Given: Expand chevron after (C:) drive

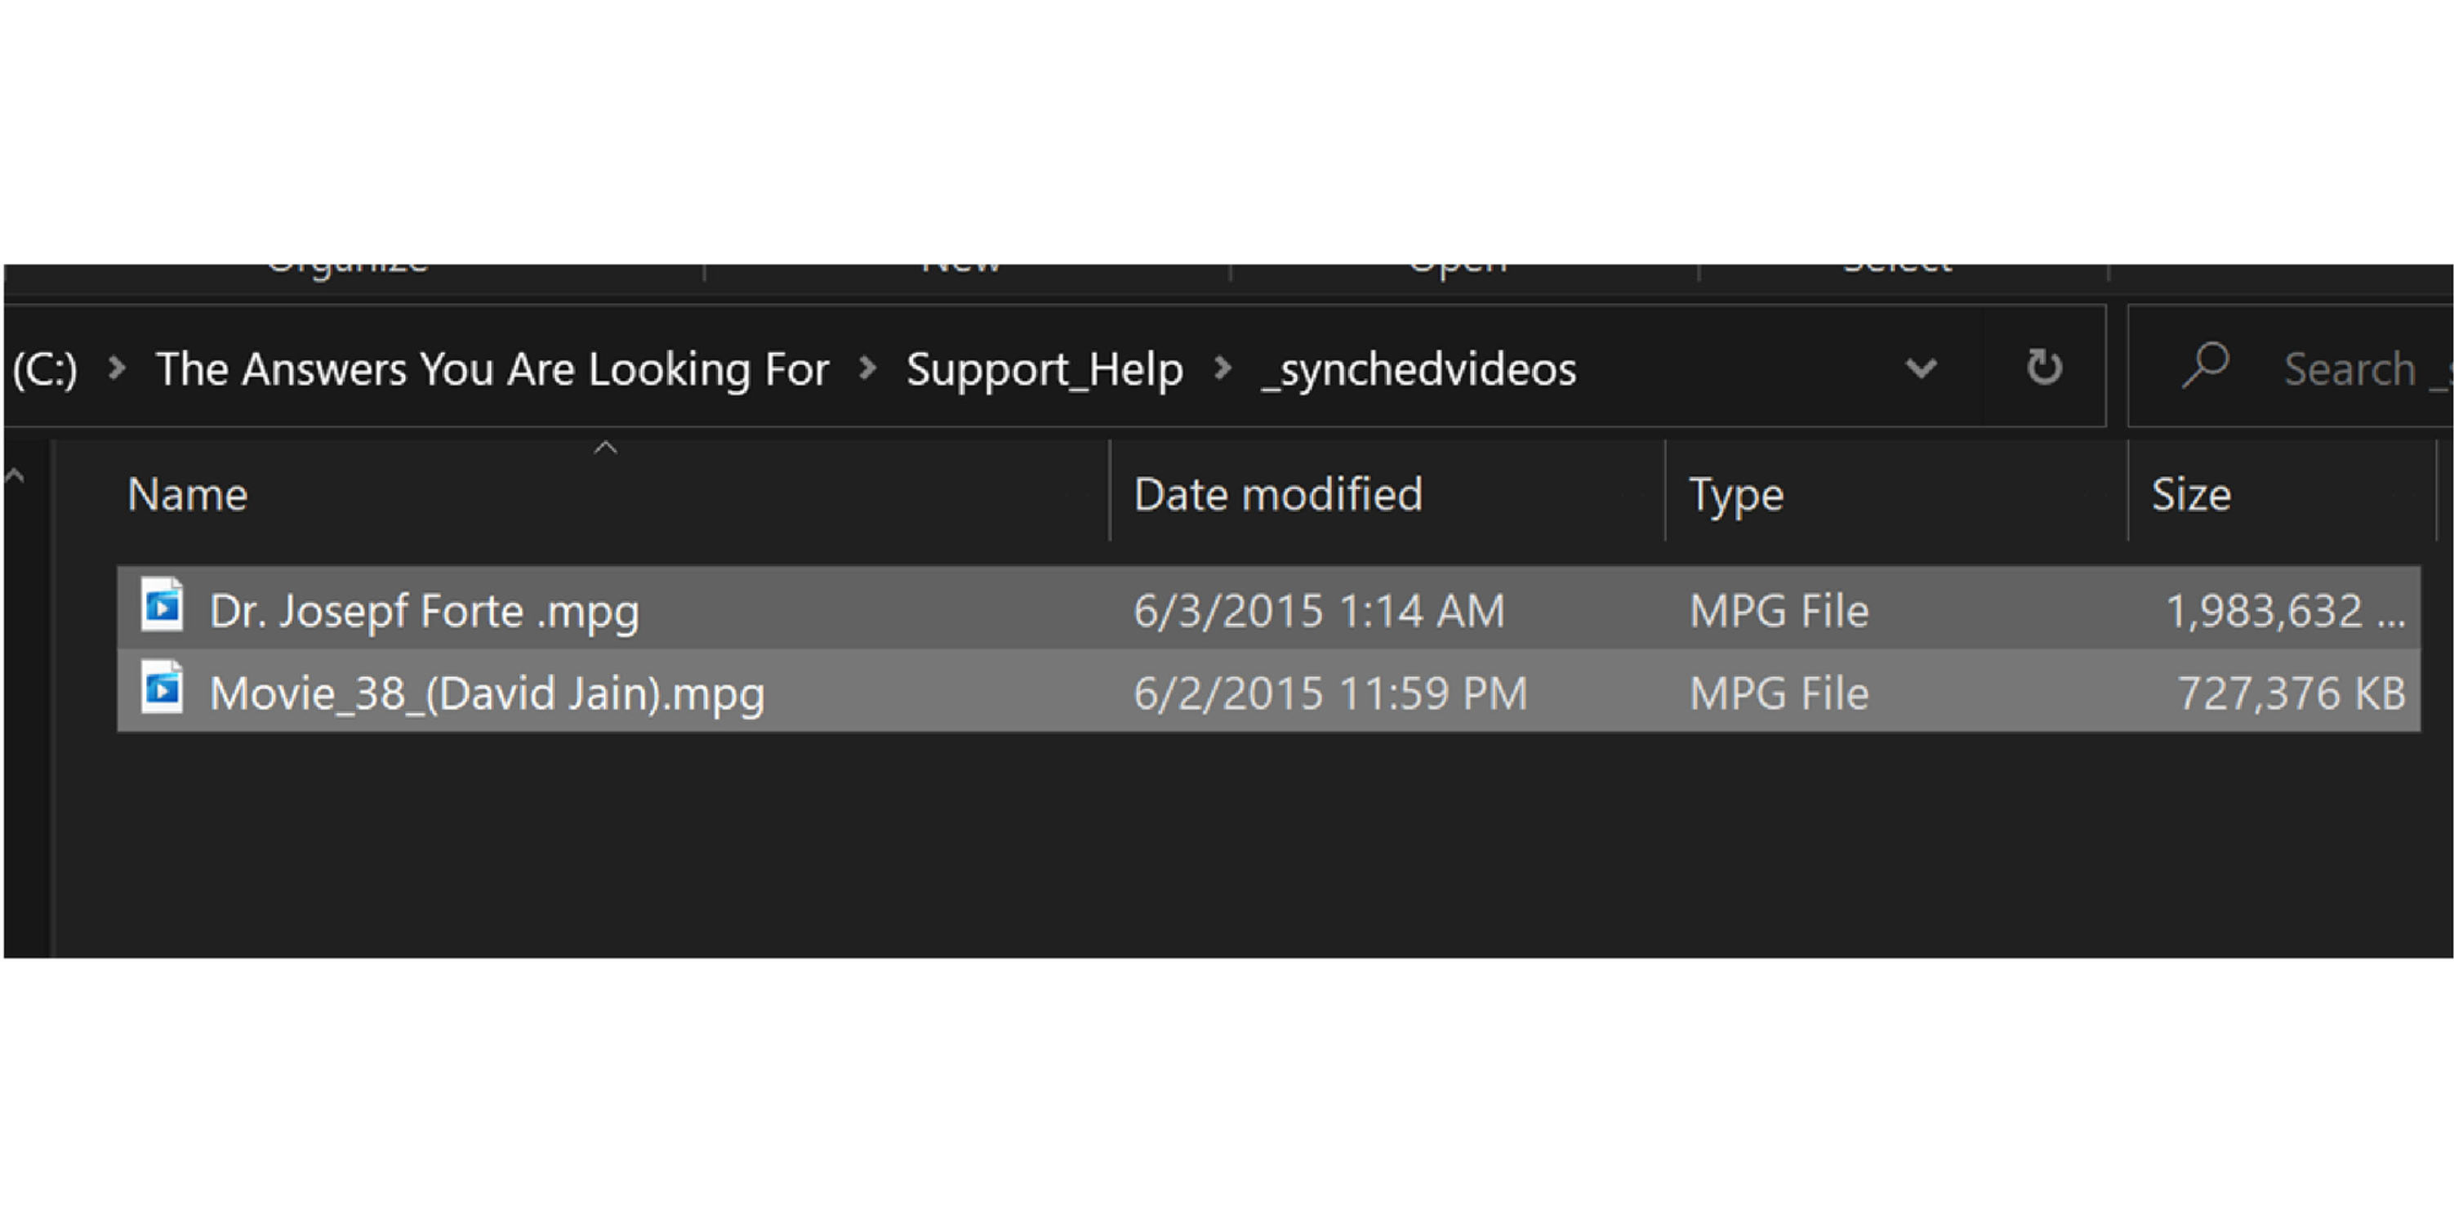Looking at the screenshot, I should click(x=116, y=368).
